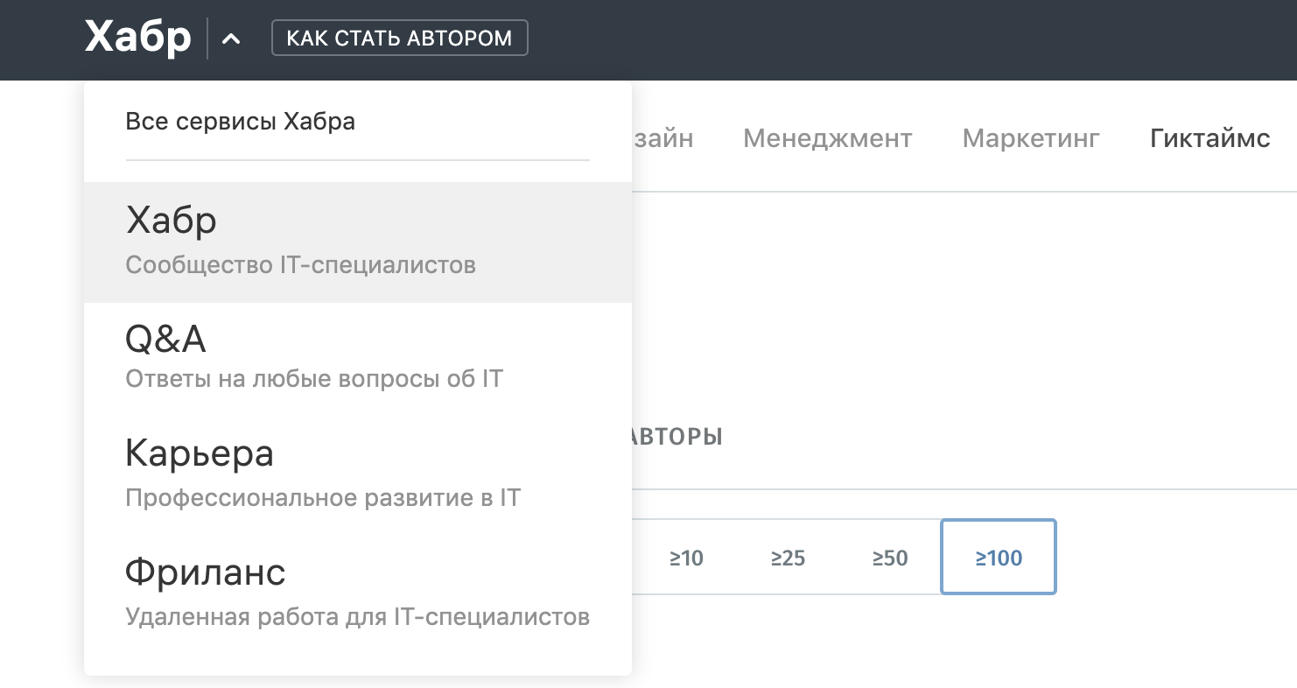Collapse the services dropdown chevron
Screen dimensions: 1297x688
[x=231, y=39]
